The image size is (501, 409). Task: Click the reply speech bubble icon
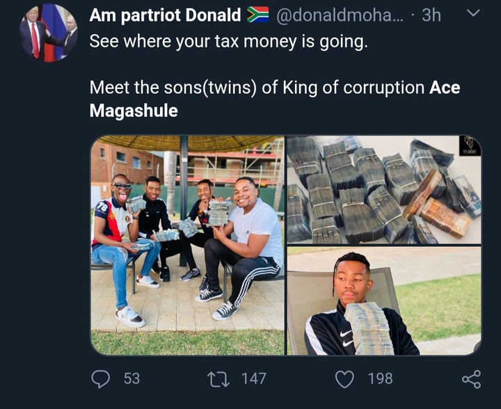102,378
